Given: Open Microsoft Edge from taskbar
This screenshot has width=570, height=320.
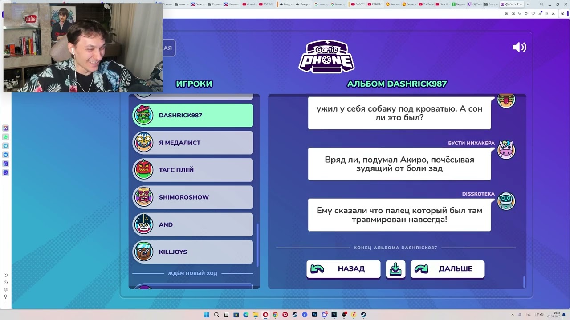Looking at the screenshot, I should point(246,315).
